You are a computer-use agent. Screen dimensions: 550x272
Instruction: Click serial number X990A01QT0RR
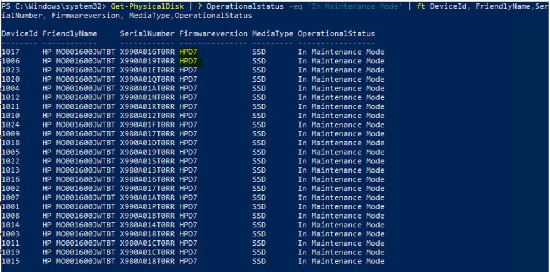click(x=147, y=79)
